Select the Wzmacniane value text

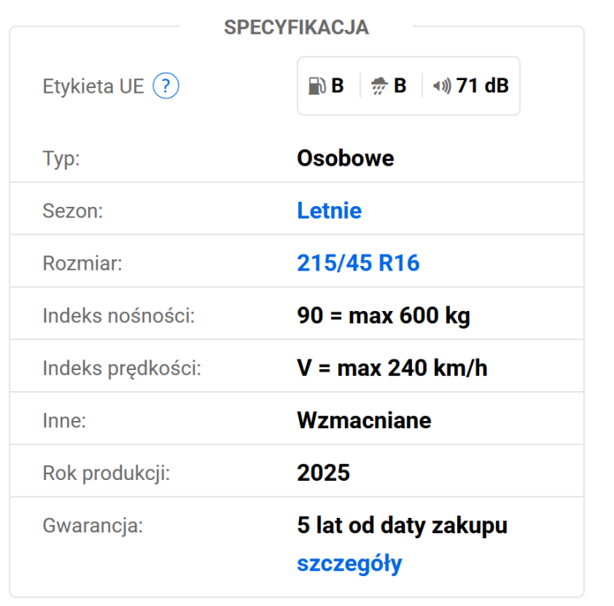(364, 420)
